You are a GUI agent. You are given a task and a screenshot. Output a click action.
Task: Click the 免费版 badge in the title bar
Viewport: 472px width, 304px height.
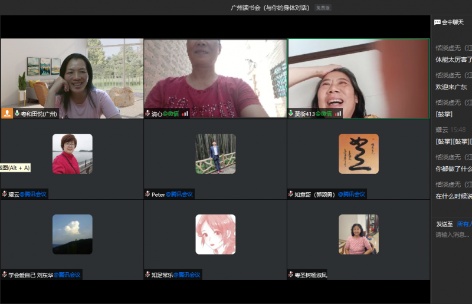click(x=323, y=8)
